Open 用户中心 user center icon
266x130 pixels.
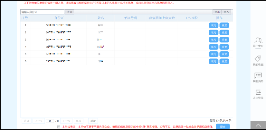258,40
